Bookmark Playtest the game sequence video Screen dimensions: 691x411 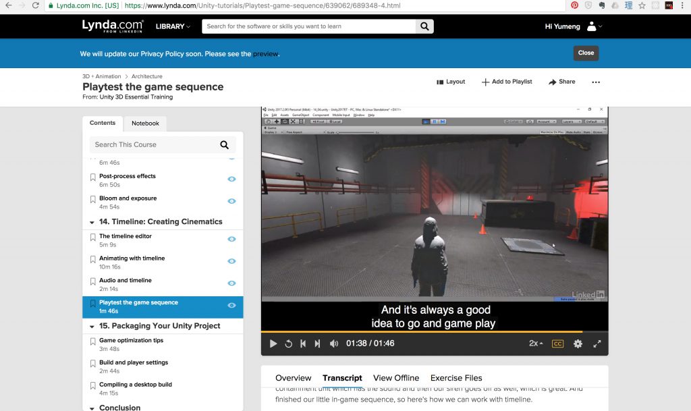click(92, 303)
